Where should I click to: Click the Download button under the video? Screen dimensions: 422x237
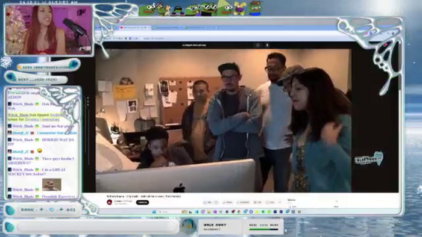point(243,202)
